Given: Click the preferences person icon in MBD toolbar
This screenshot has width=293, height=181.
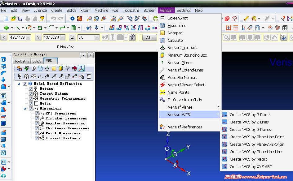Looking at the screenshot, I should pos(20,69).
